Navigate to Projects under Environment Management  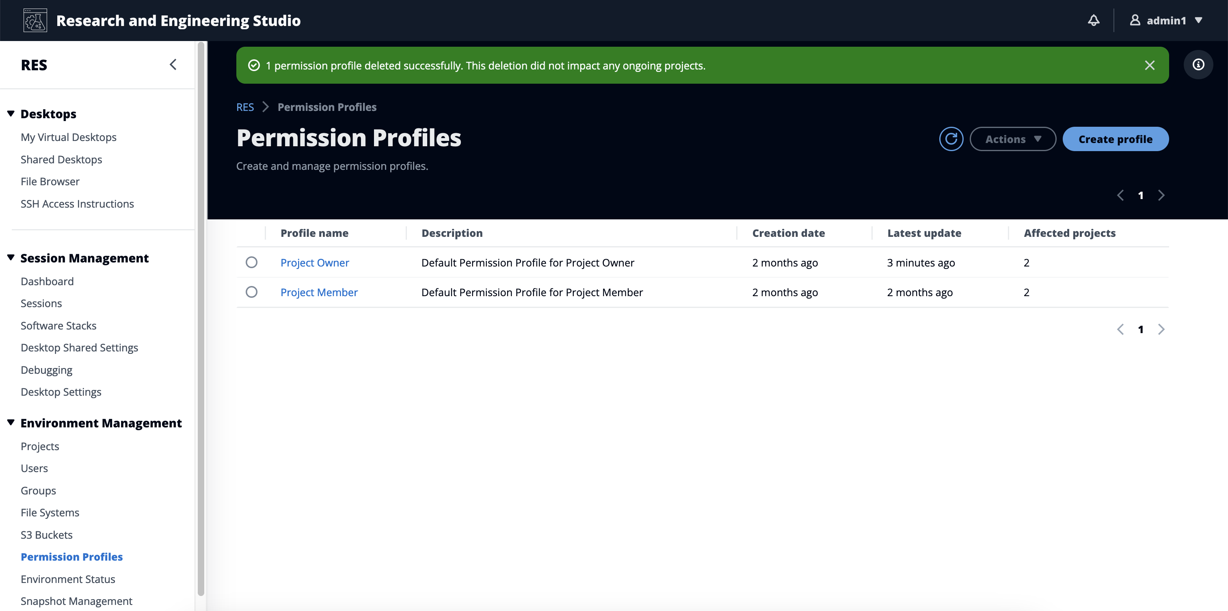pyautogui.click(x=40, y=446)
